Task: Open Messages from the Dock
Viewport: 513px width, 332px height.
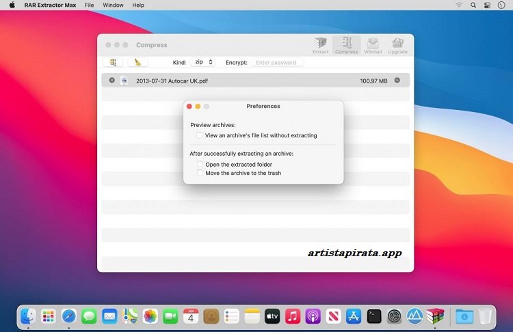Action: (x=89, y=316)
